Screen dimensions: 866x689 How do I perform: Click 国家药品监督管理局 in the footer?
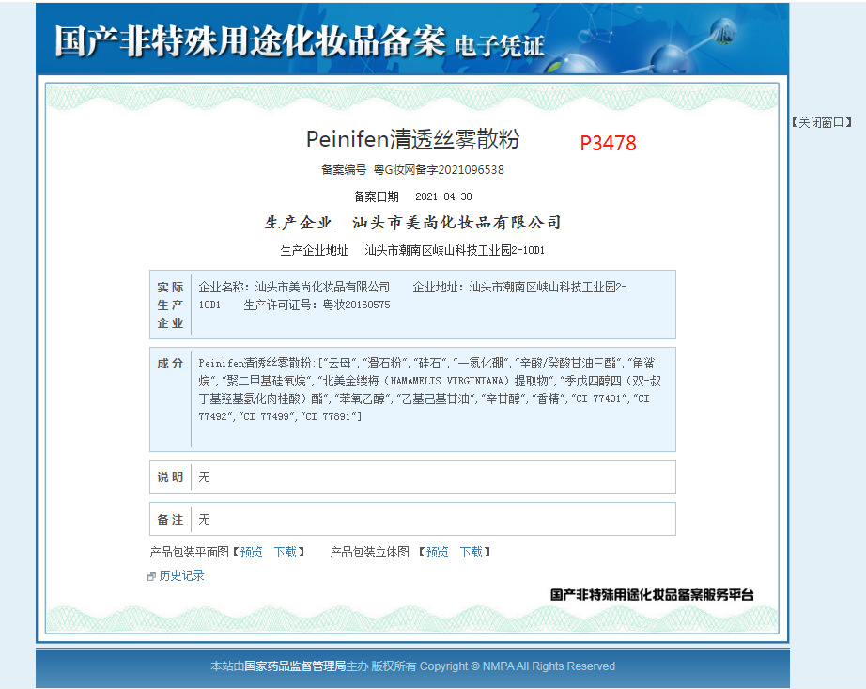pos(295,666)
